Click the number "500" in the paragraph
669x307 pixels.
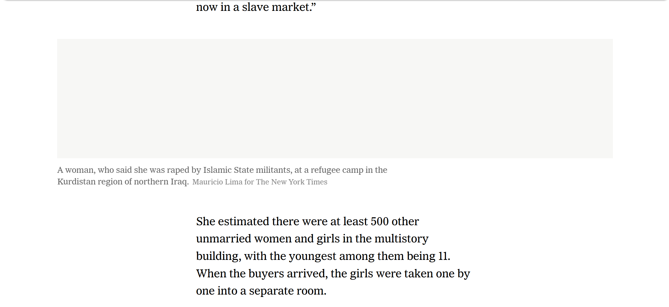point(379,222)
